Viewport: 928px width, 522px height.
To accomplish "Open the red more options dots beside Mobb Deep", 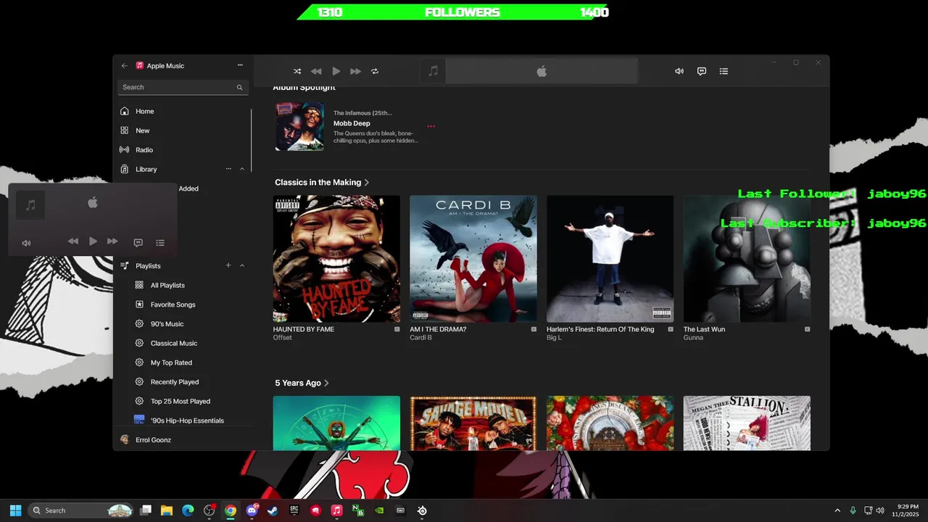I will (431, 126).
